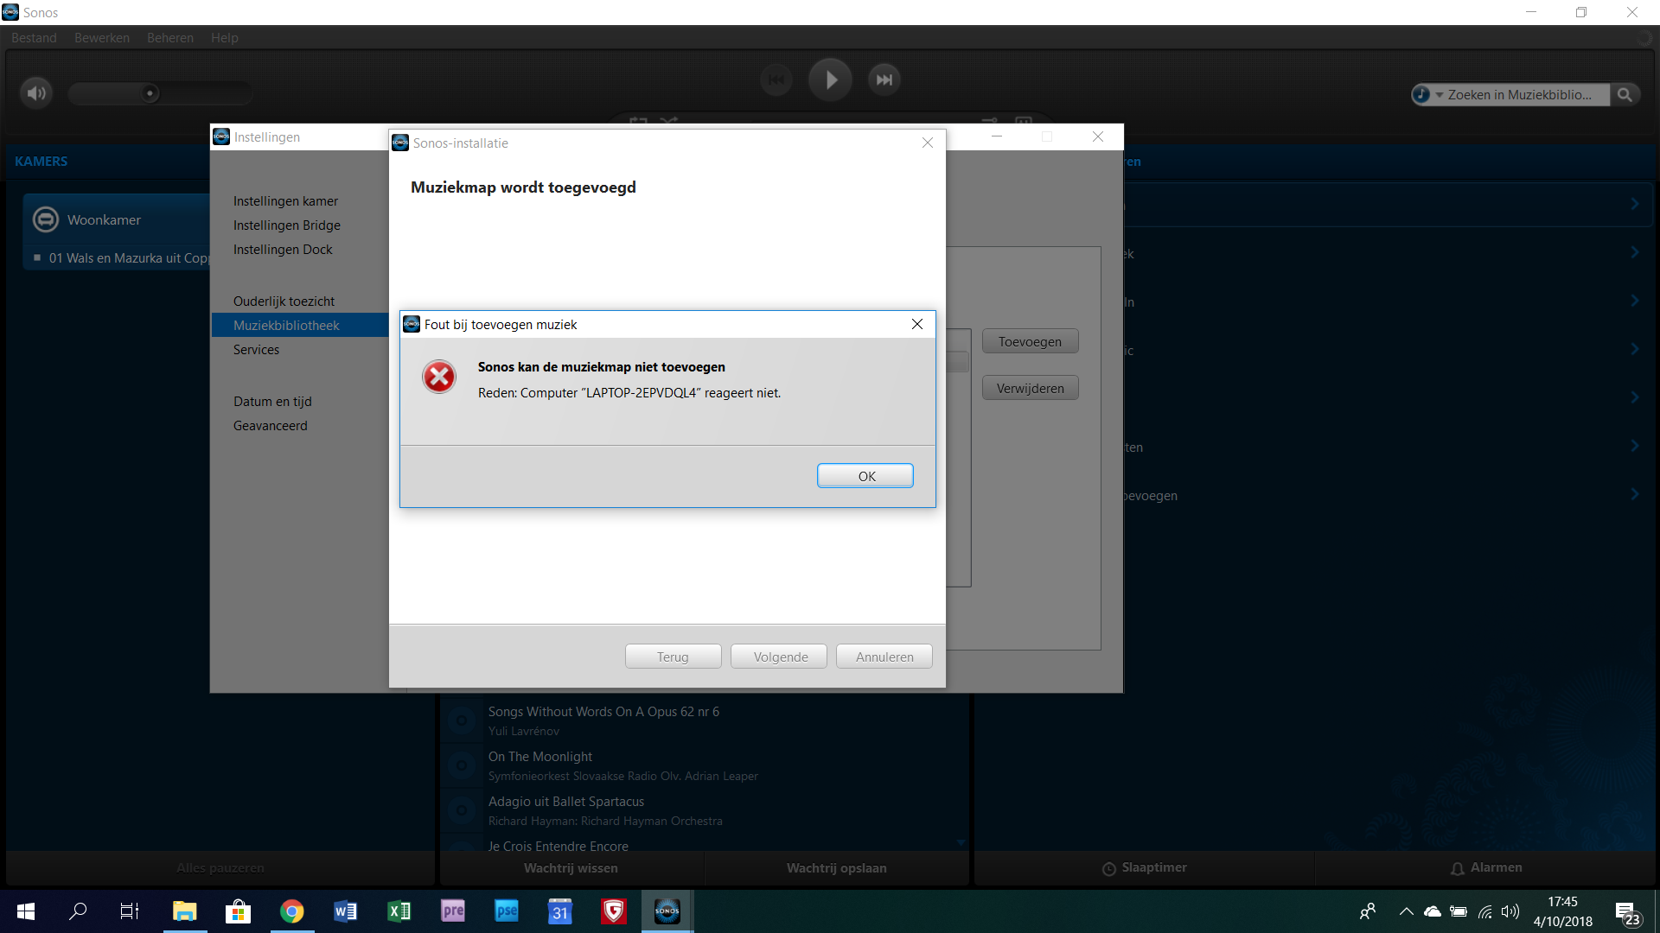Image resolution: width=1660 pixels, height=933 pixels.
Task: Click the red error icon
Action: pyautogui.click(x=439, y=377)
